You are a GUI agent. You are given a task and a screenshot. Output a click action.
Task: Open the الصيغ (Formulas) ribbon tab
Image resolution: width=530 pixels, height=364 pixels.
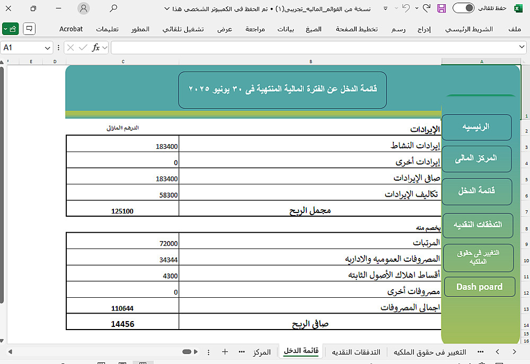[x=313, y=29]
